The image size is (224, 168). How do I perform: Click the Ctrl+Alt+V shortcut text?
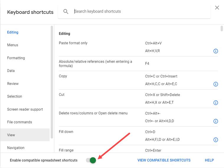tap(153, 43)
